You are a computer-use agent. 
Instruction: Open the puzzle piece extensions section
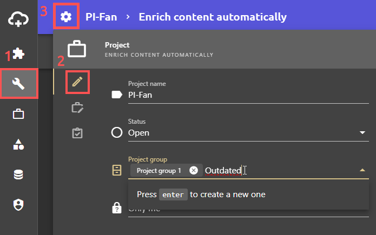click(18, 53)
